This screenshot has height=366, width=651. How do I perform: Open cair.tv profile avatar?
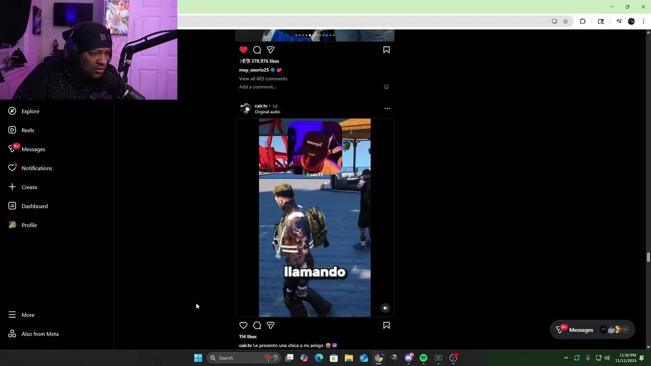click(x=245, y=109)
